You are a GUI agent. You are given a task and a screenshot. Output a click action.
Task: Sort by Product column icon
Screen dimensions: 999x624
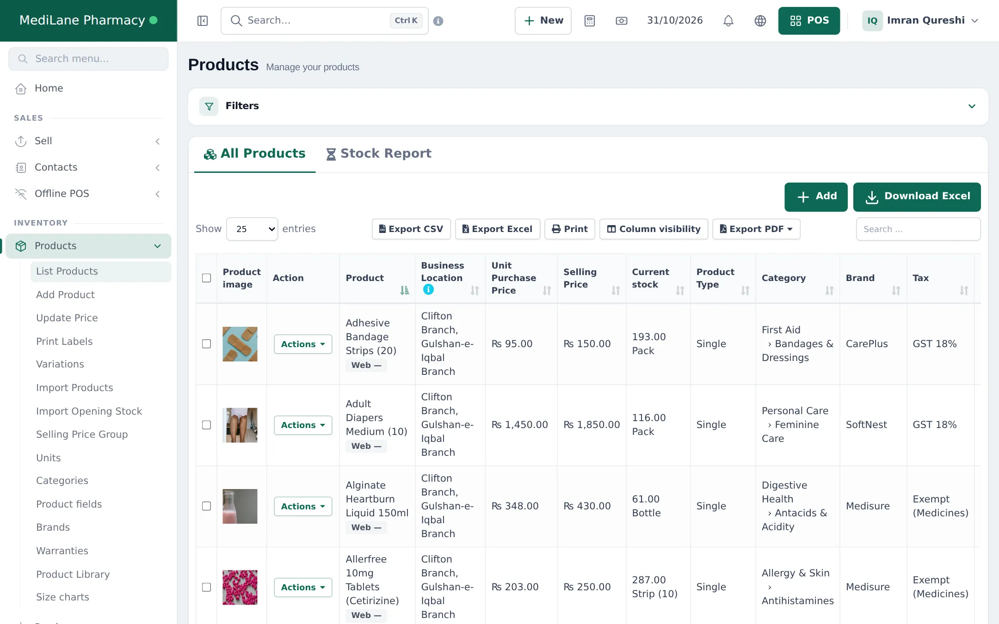pyautogui.click(x=405, y=290)
